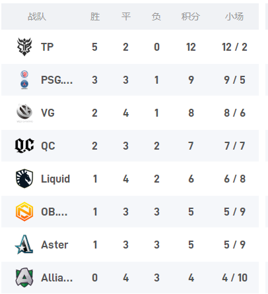Sort by the 平 column header
The image size is (268, 294).
pyautogui.click(x=126, y=16)
